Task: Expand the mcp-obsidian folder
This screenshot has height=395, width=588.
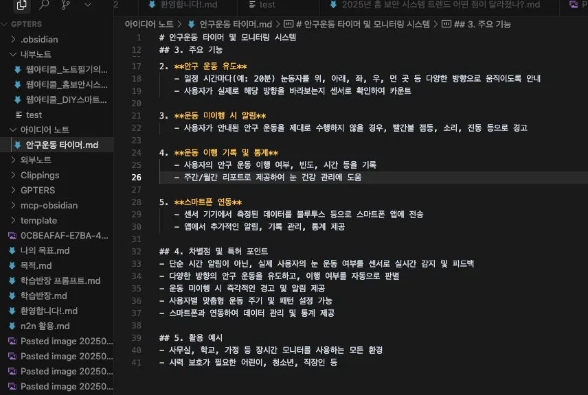Action: 49,205
